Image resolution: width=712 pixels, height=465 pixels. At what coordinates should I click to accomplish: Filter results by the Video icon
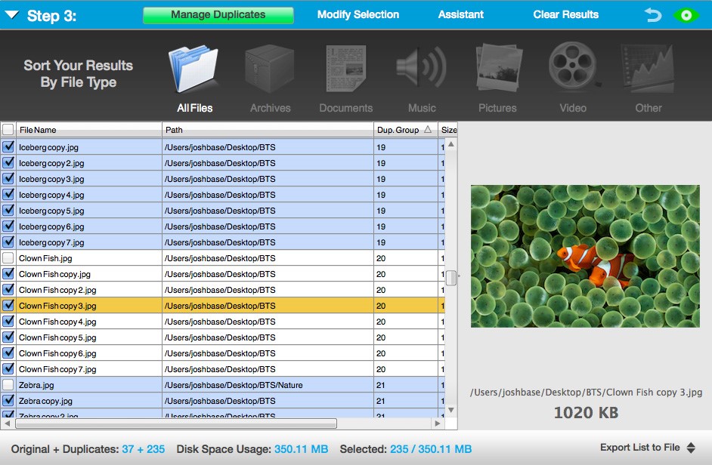pos(572,68)
